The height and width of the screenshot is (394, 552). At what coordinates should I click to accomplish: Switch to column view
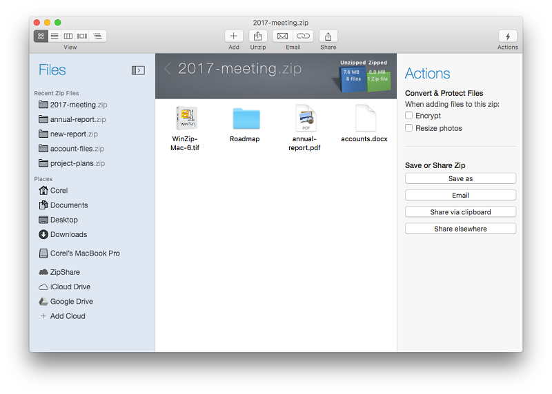[68, 36]
